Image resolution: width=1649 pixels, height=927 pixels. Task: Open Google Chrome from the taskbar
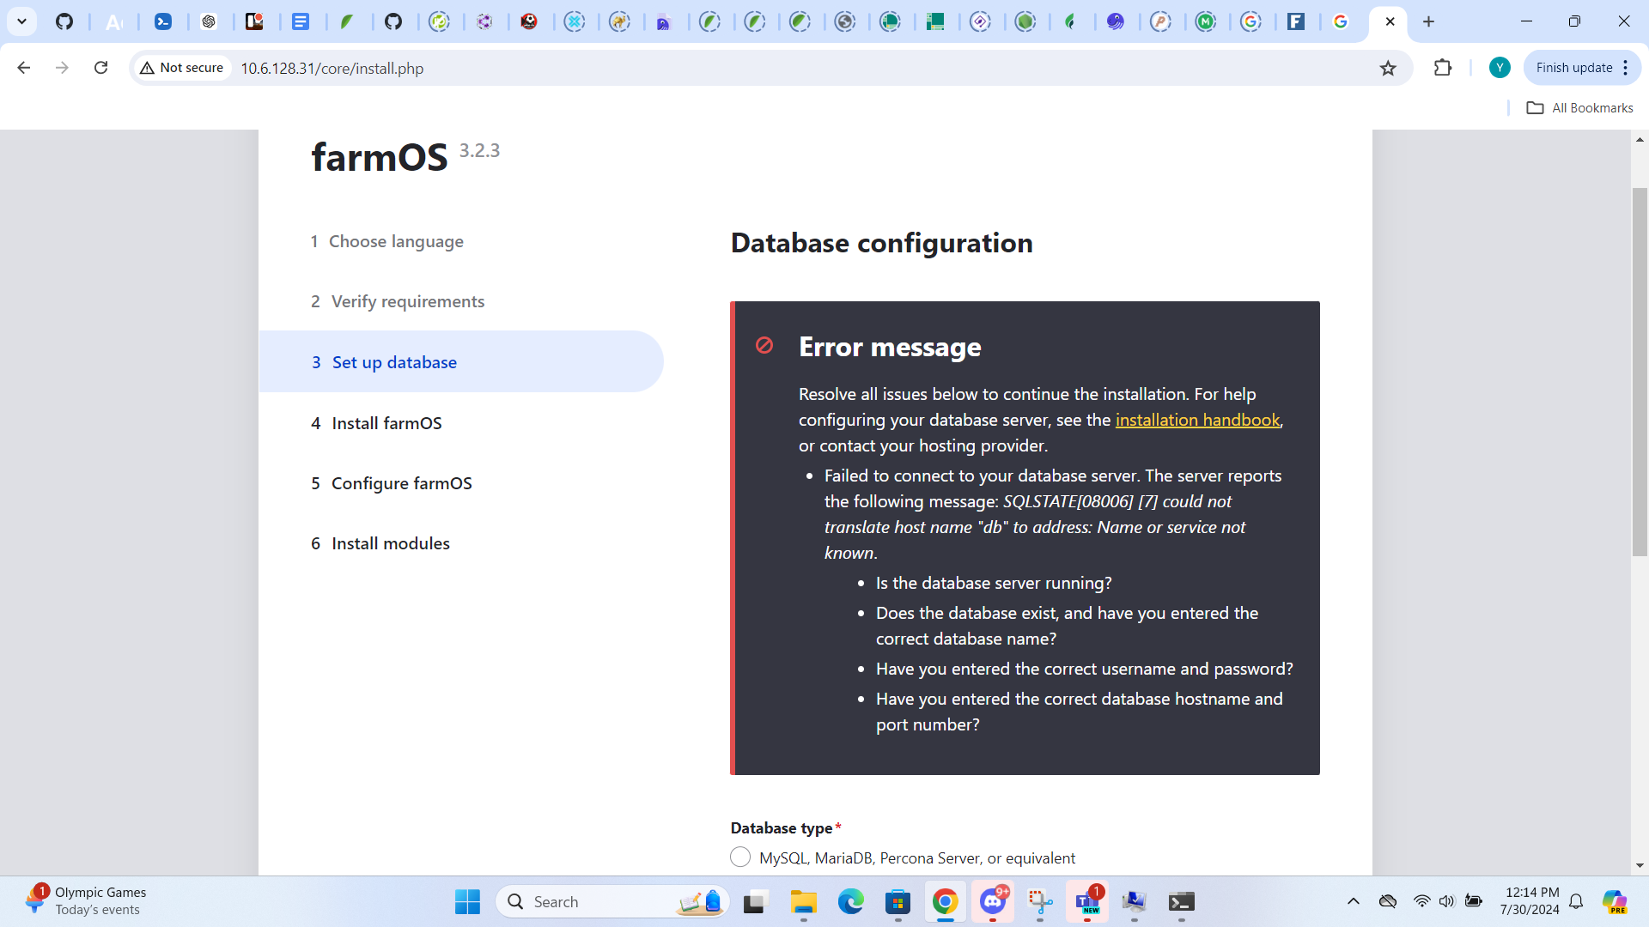coord(945,902)
